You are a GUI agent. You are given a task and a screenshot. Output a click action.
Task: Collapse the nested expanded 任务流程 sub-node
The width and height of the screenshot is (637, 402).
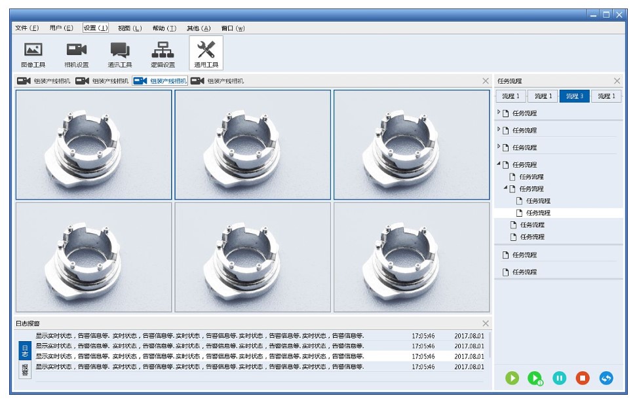(x=505, y=188)
